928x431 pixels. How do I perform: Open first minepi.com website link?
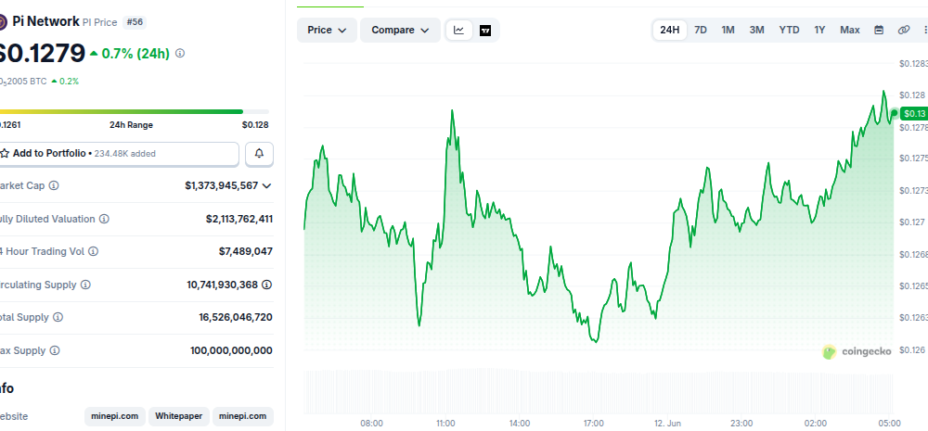[115, 416]
